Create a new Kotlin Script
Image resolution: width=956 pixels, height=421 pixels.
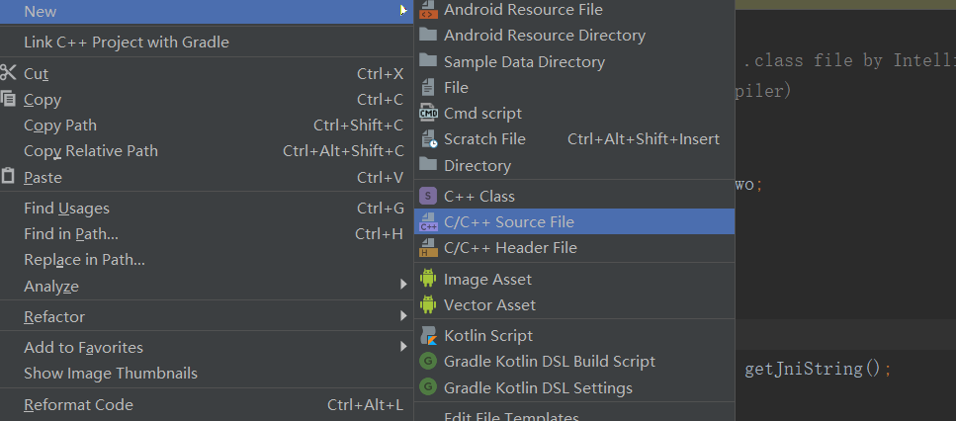tap(574, 336)
